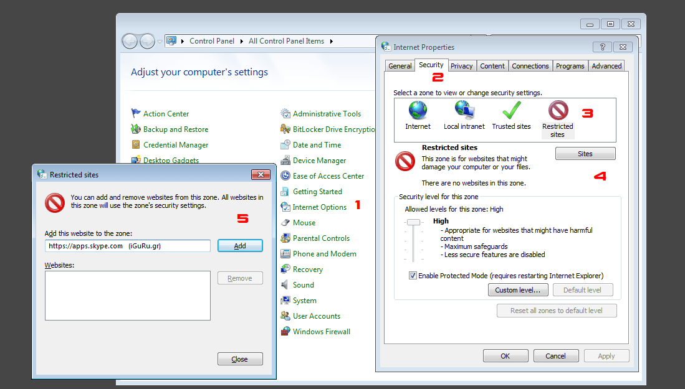Open Action Center flag icon

click(x=136, y=113)
